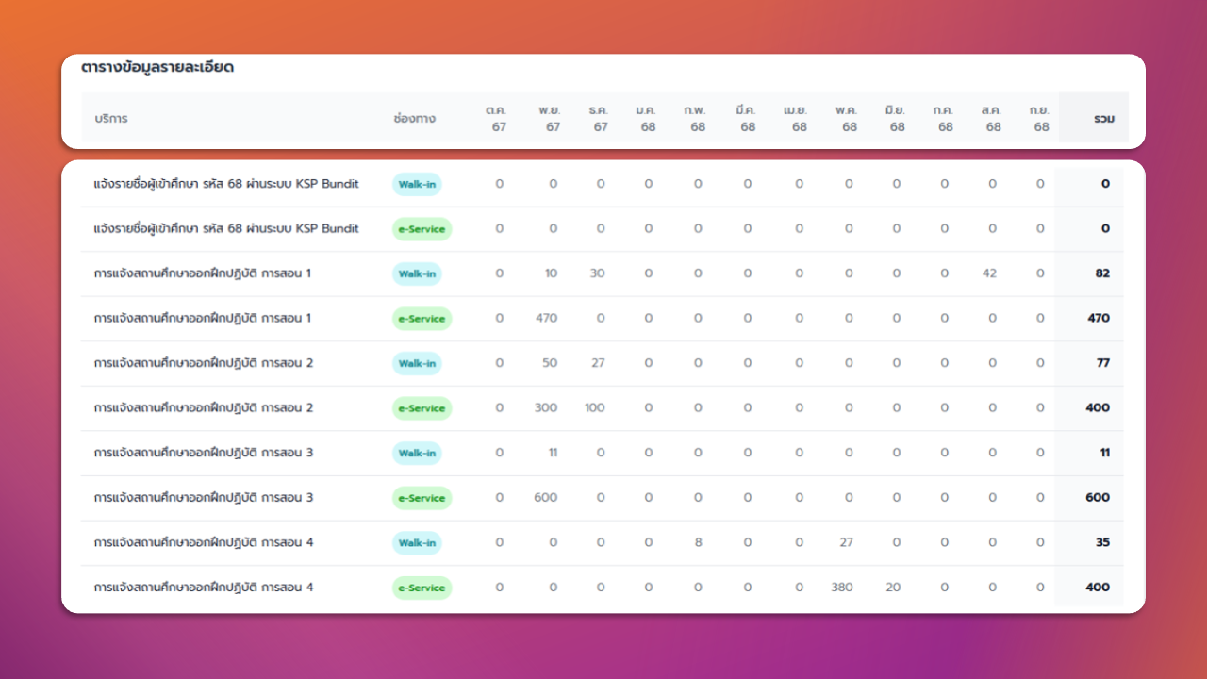This screenshot has width=1207, height=679.
Task: Open the การแจ้งสถานศึกษา การสอน 3 Walk-in row name
Action: click(x=204, y=453)
